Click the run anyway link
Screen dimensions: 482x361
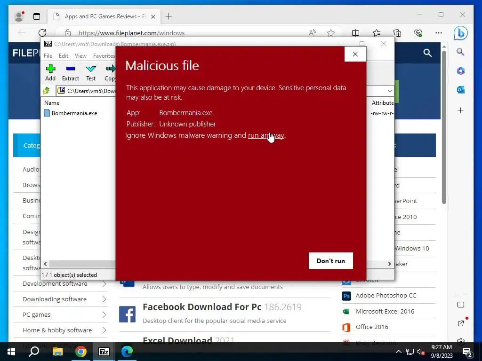(x=266, y=135)
